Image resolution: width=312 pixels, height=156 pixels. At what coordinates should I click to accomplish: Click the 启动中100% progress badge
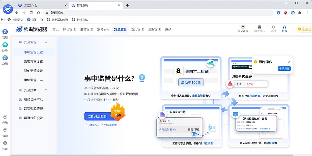coord(191,82)
